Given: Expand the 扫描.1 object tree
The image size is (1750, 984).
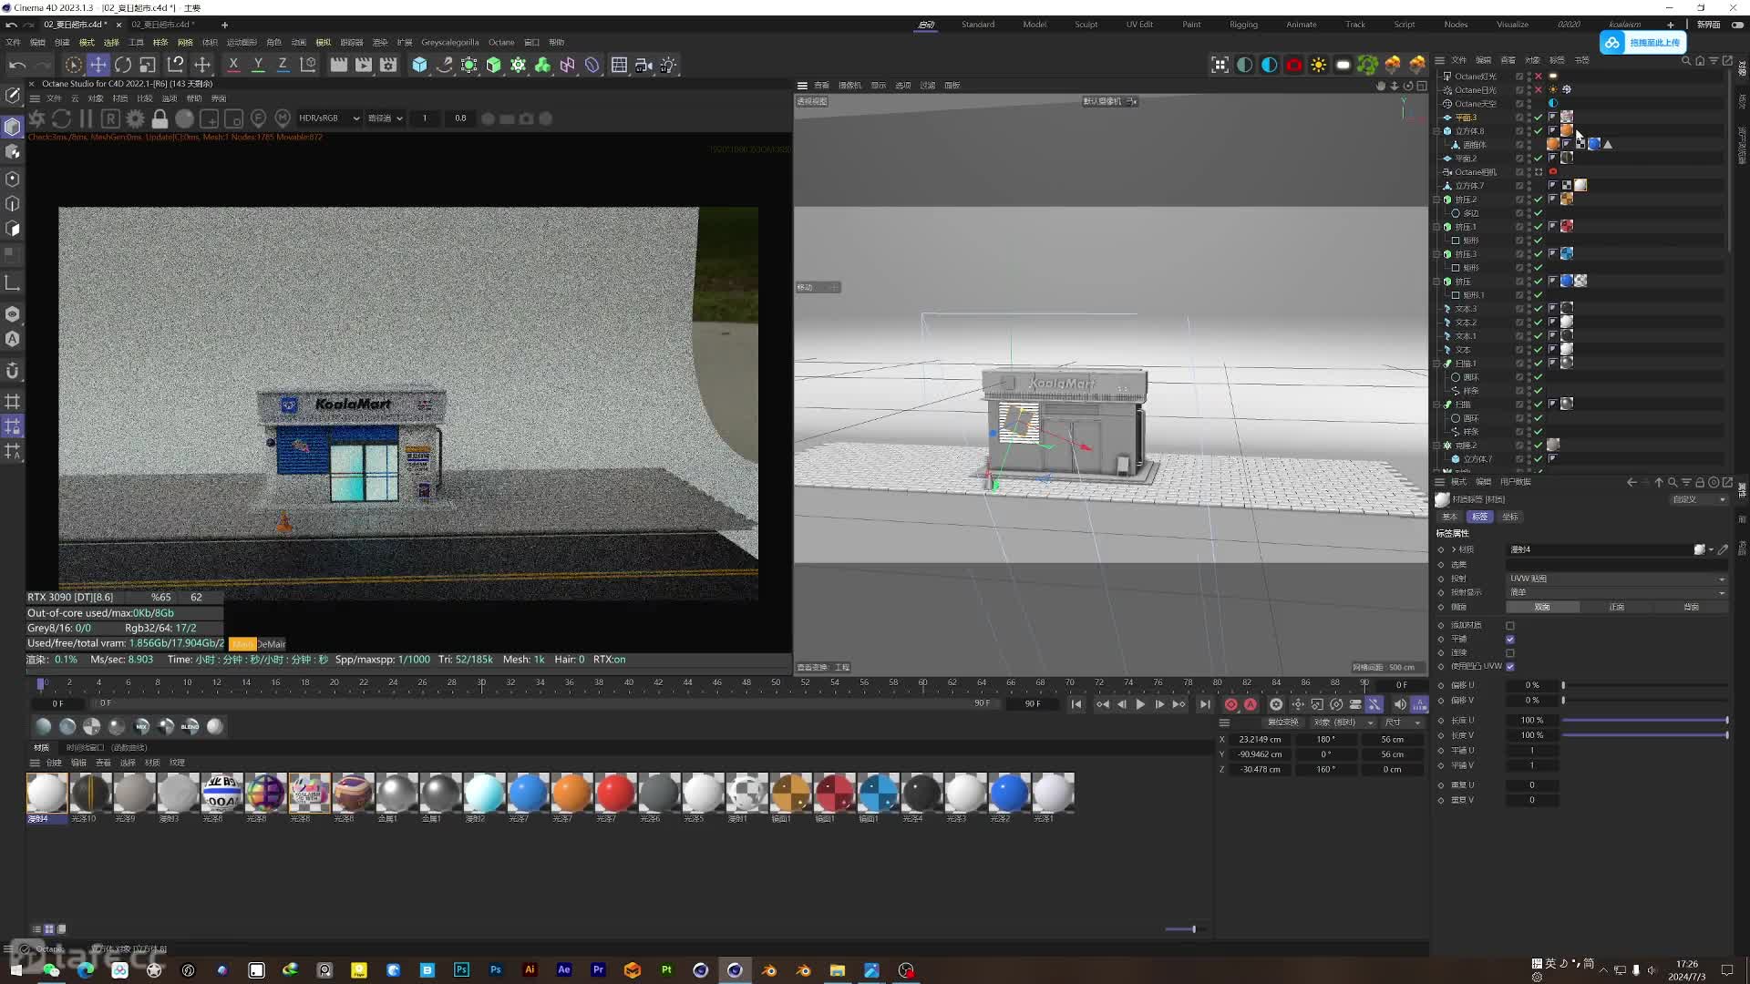Looking at the screenshot, I should [x=1437, y=364].
